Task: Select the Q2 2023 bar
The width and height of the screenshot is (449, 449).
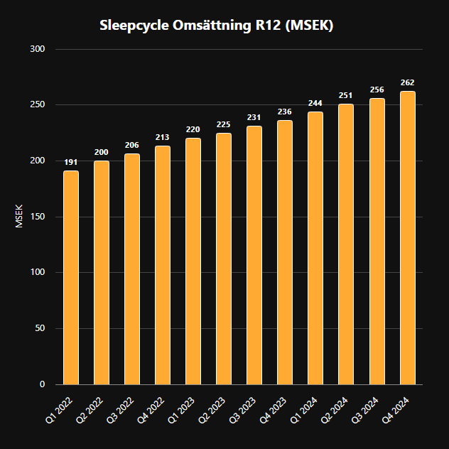Action: pyautogui.click(x=224, y=259)
